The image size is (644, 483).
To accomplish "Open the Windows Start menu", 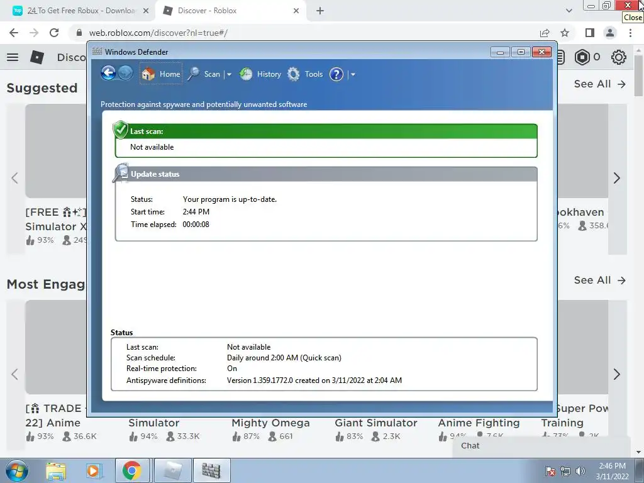I will [x=16, y=470].
